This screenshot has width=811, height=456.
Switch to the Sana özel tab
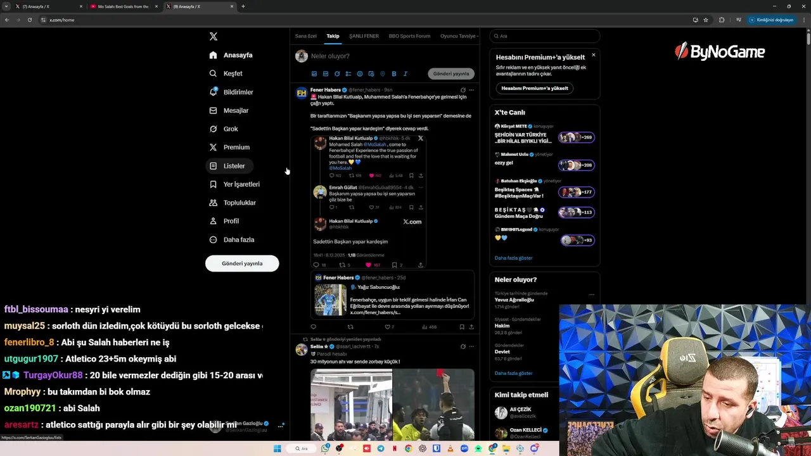(305, 36)
